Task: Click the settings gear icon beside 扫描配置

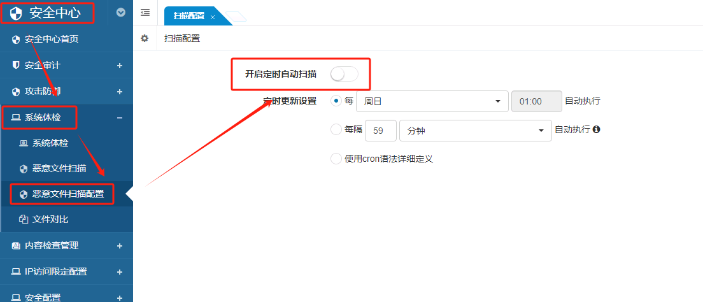Action: (145, 38)
